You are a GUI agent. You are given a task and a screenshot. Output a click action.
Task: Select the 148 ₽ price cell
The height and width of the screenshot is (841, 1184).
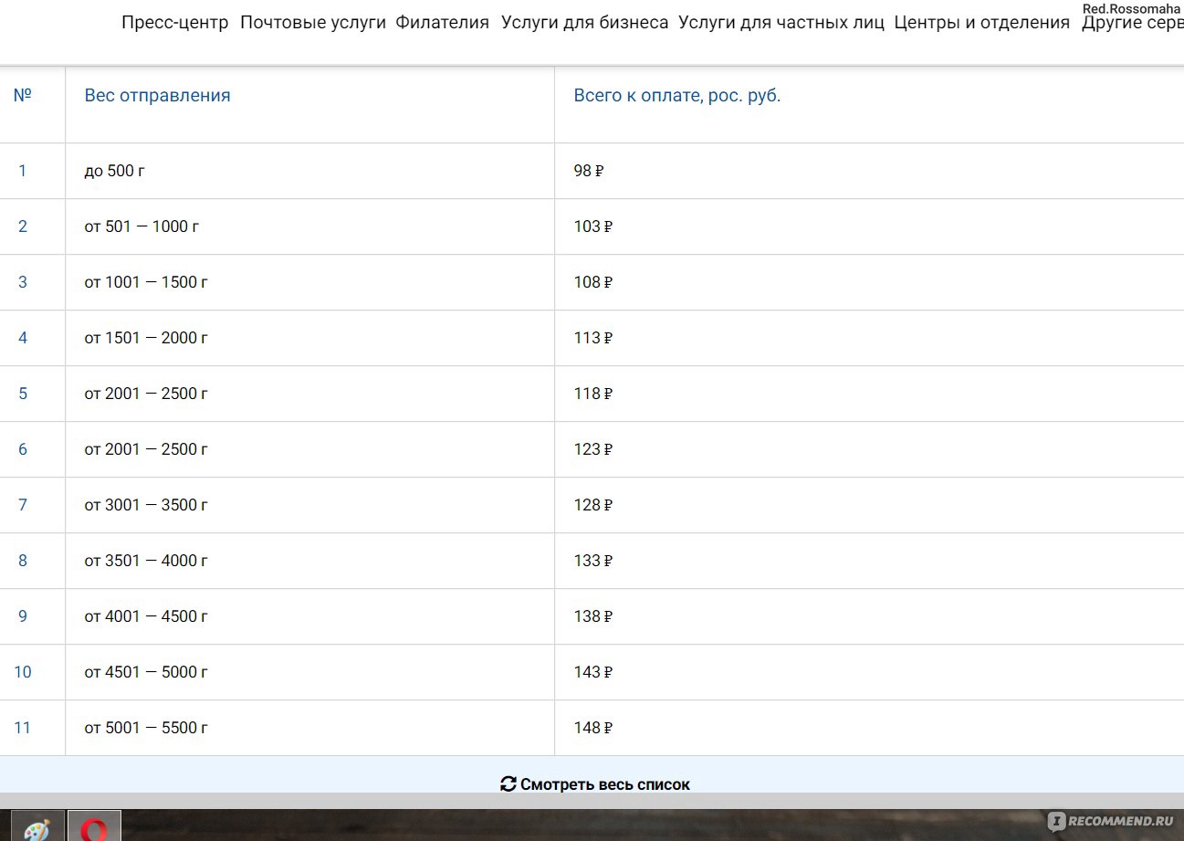(869, 728)
